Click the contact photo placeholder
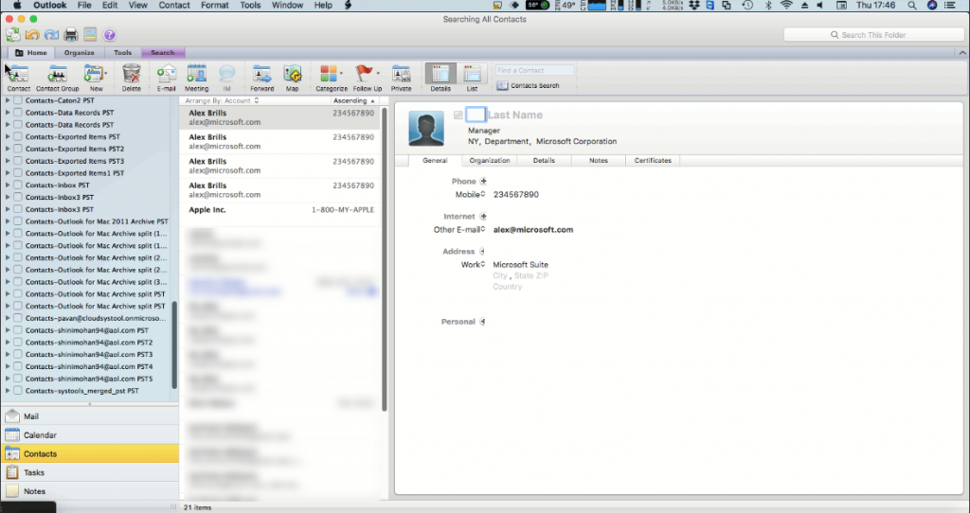Viewport: 970px width, 513px height. 426,129
